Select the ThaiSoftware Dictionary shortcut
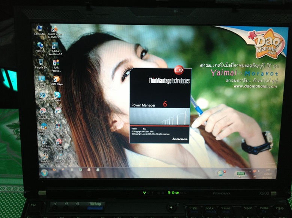 click(44, 129)
